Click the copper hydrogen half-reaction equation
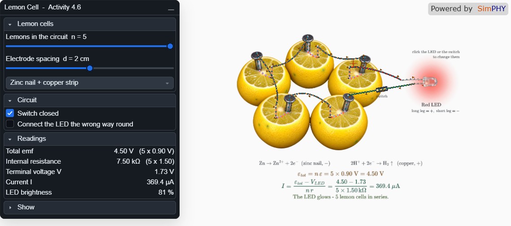This screenshot has height=226, width=511. 387,164
